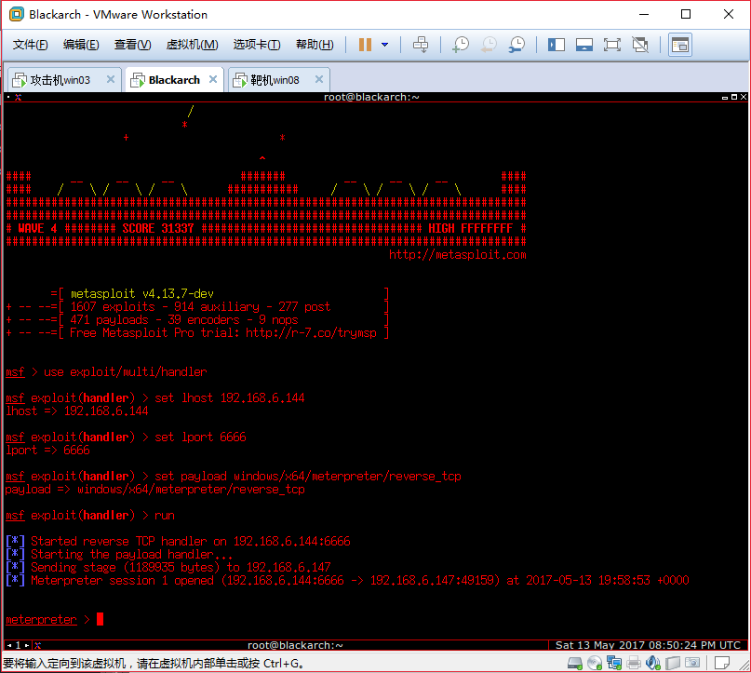Click the "metasploit v4.13.7-dev" version text
This screenshot has height=673, width=751.
[x=141, y=293]
